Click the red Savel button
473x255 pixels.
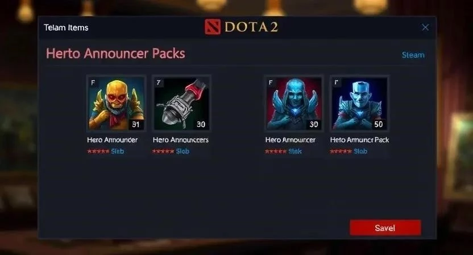[385, 228]
